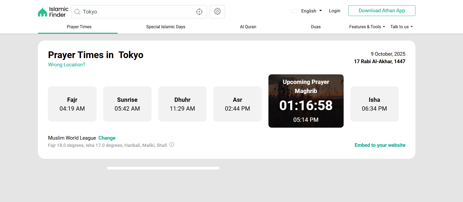Click the search magnifier icon
463x202 pixels.
(77, 12)
